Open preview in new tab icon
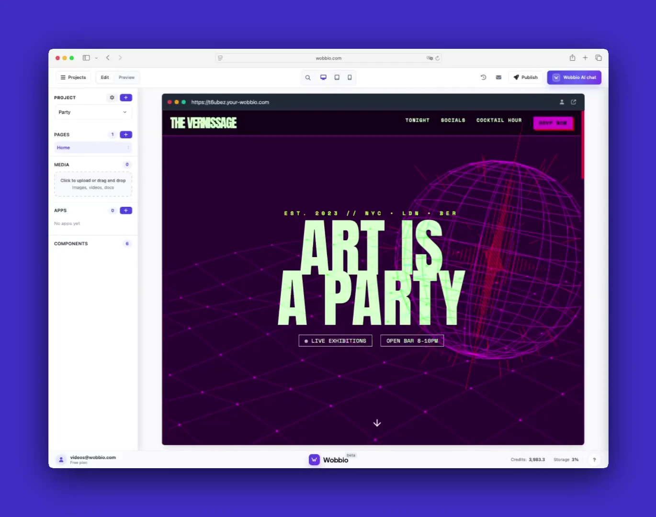656x517 pixels. pos(574,102)
